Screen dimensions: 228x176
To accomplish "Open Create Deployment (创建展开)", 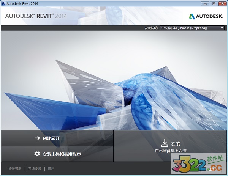I will (x=57, y=138).
